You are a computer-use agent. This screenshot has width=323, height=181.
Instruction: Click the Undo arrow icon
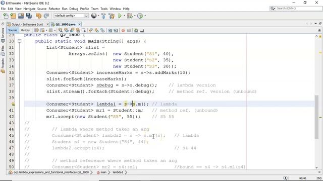tap(38, 16)
